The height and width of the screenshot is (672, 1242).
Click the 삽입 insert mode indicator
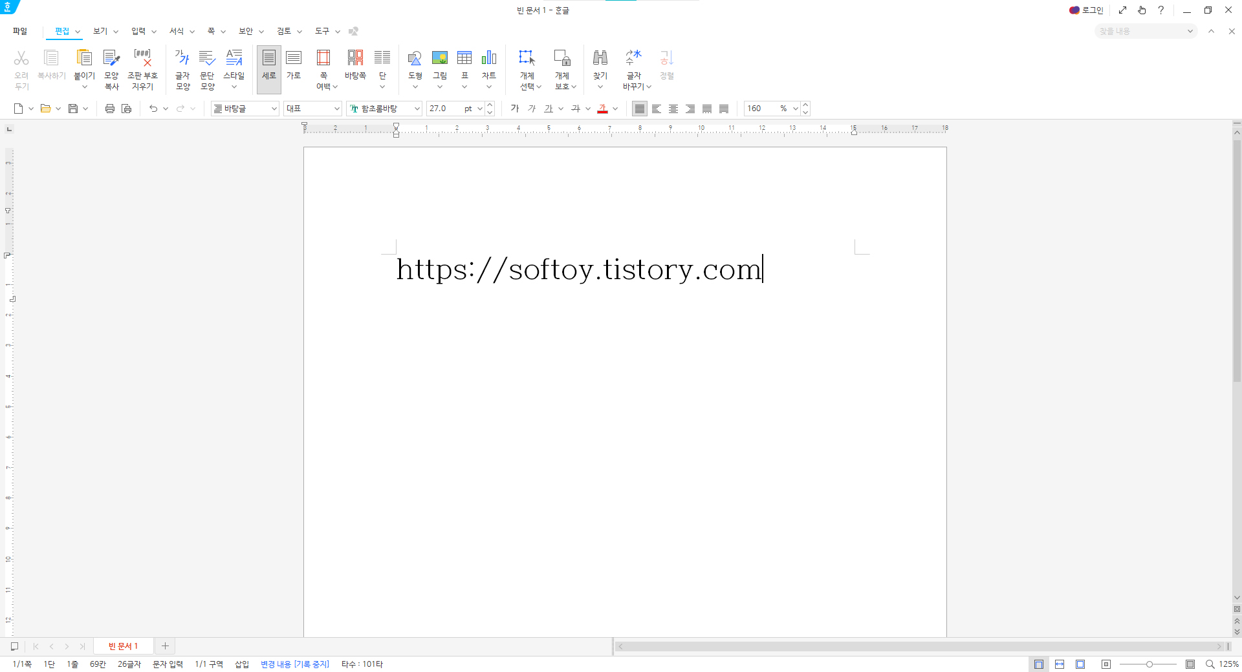[242, 664]
